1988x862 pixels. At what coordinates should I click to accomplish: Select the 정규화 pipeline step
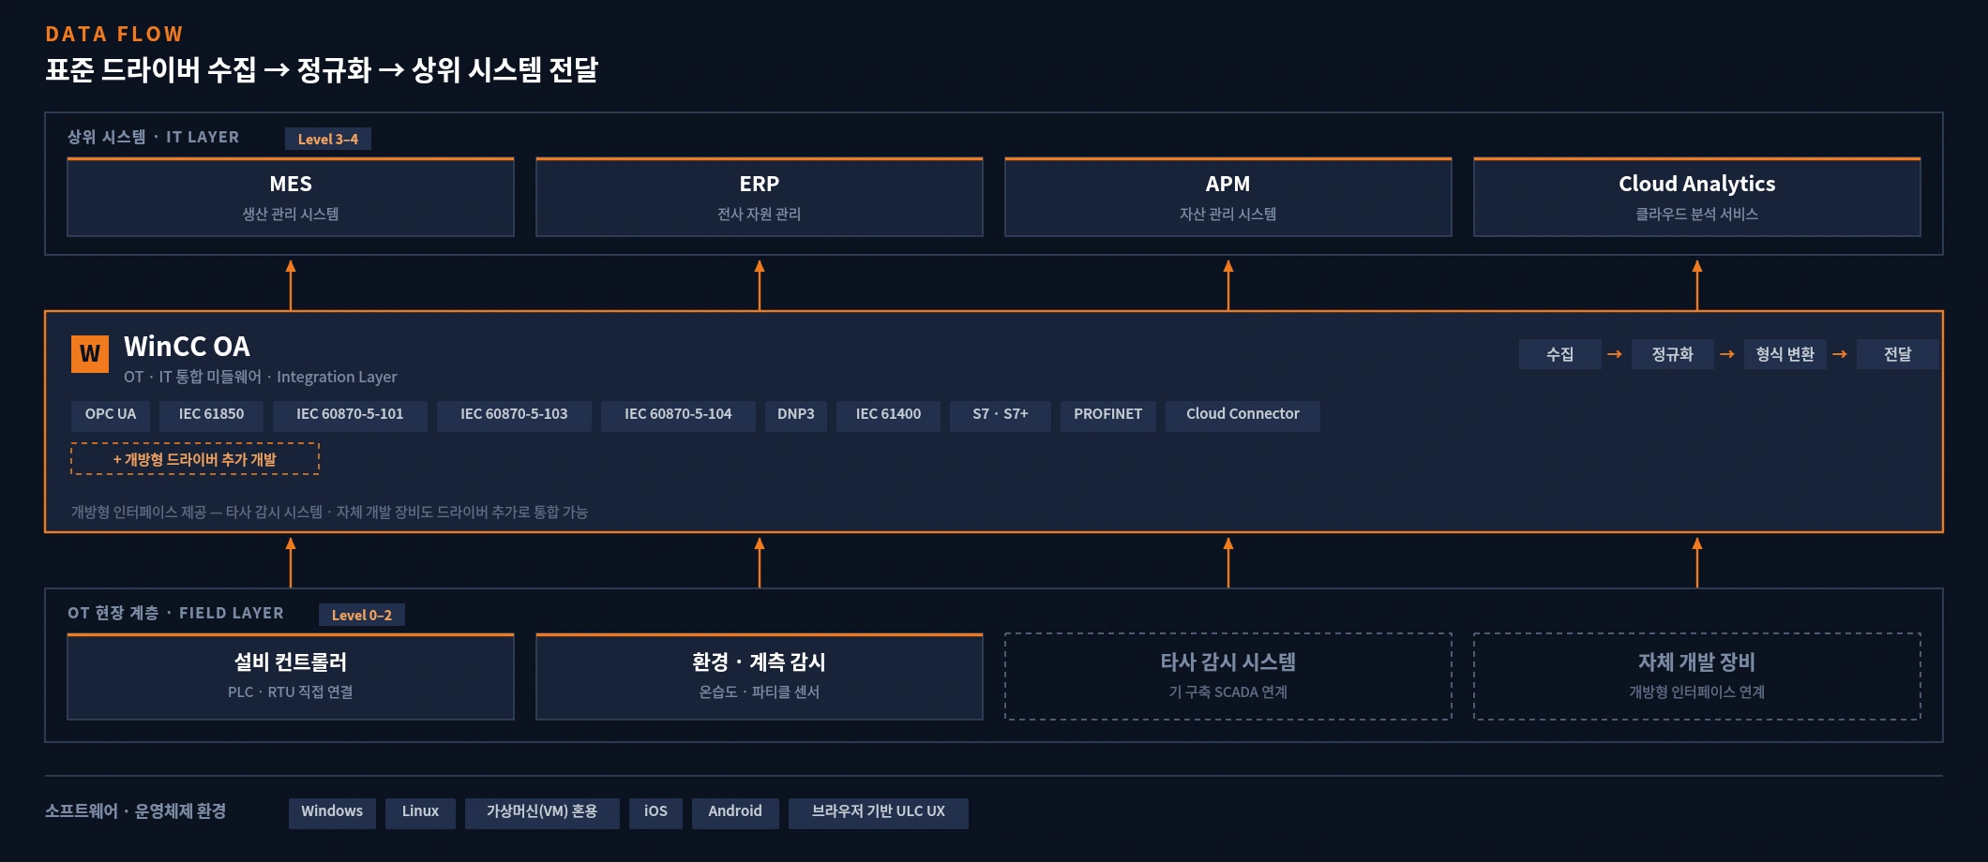point(1673,354)
